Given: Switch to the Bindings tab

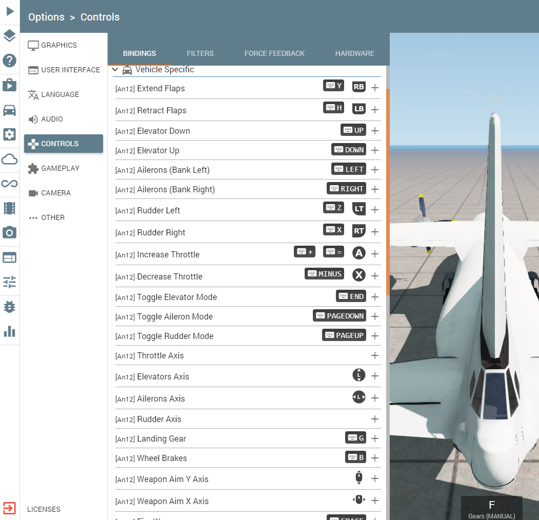Looking at the screenshot, I should point(139,53).
